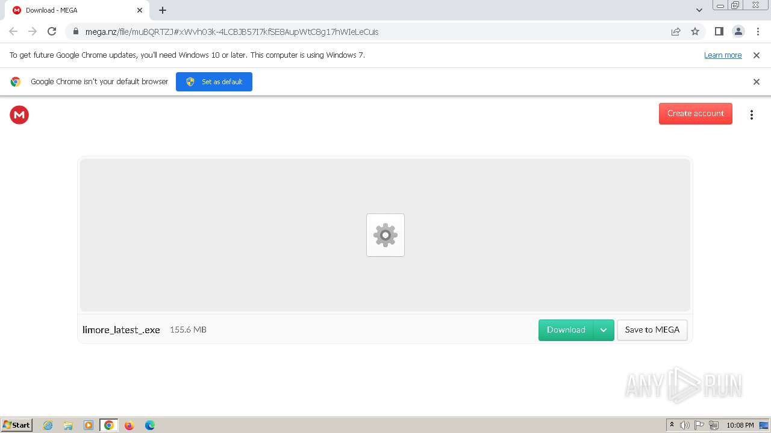Click the 155.6 MB file size text

coord(188,330)
